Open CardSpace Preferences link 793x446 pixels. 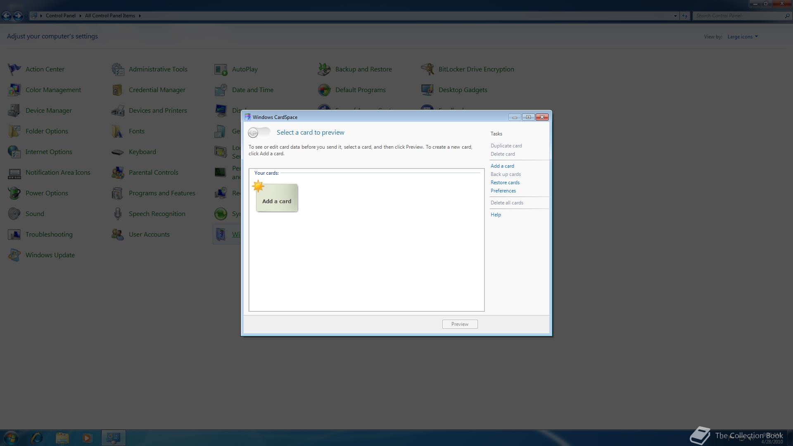click(x=503, y=191)
